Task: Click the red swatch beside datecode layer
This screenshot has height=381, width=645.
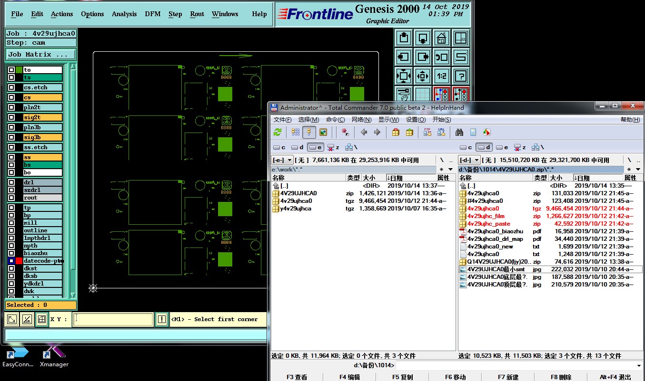Action: tap(19, 261)
